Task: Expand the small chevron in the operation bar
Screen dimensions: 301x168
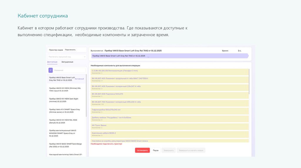Action: 148,56
